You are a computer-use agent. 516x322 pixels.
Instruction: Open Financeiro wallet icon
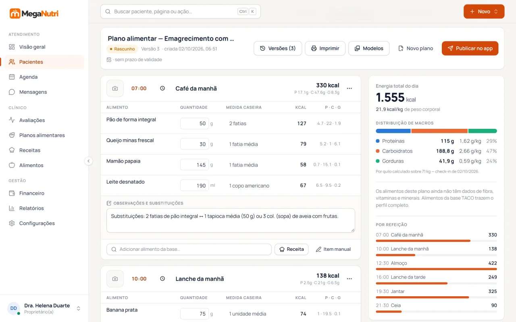(12, 193)
